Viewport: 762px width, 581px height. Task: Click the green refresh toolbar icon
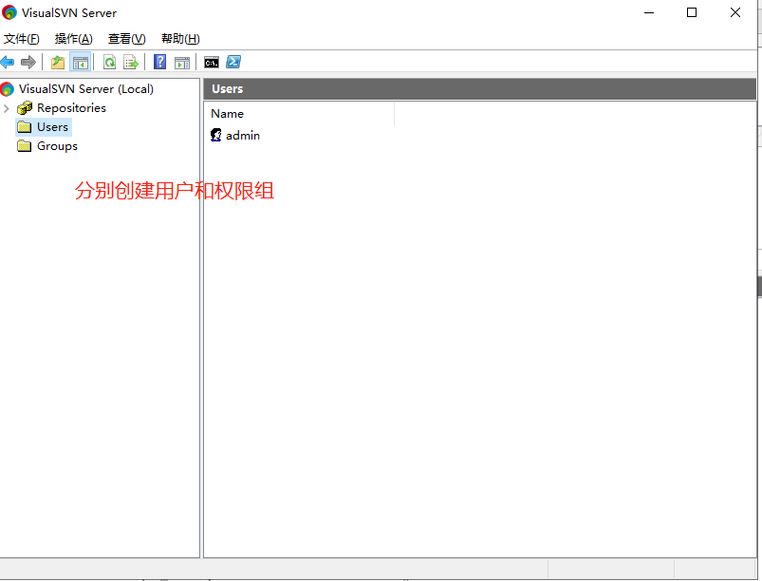pos(109,63)
